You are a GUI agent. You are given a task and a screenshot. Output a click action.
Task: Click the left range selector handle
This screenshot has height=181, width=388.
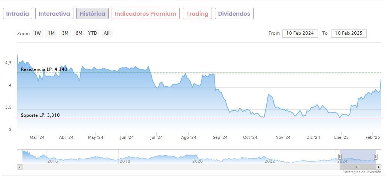coord(340,156)
